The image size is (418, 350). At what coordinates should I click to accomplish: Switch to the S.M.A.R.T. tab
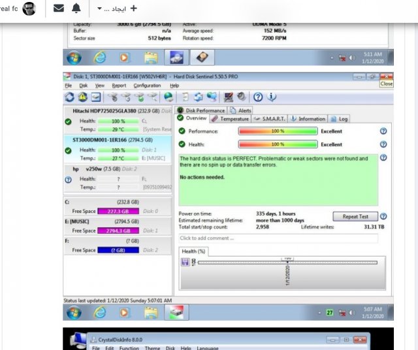[x=268, y=119]
